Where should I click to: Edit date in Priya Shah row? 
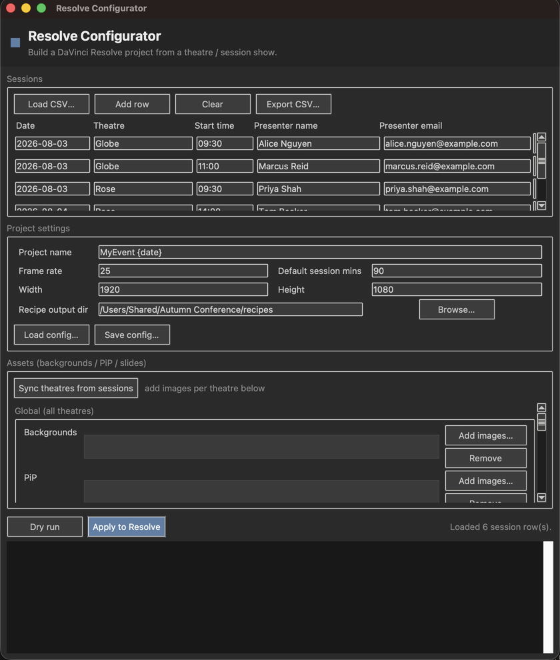52,189
